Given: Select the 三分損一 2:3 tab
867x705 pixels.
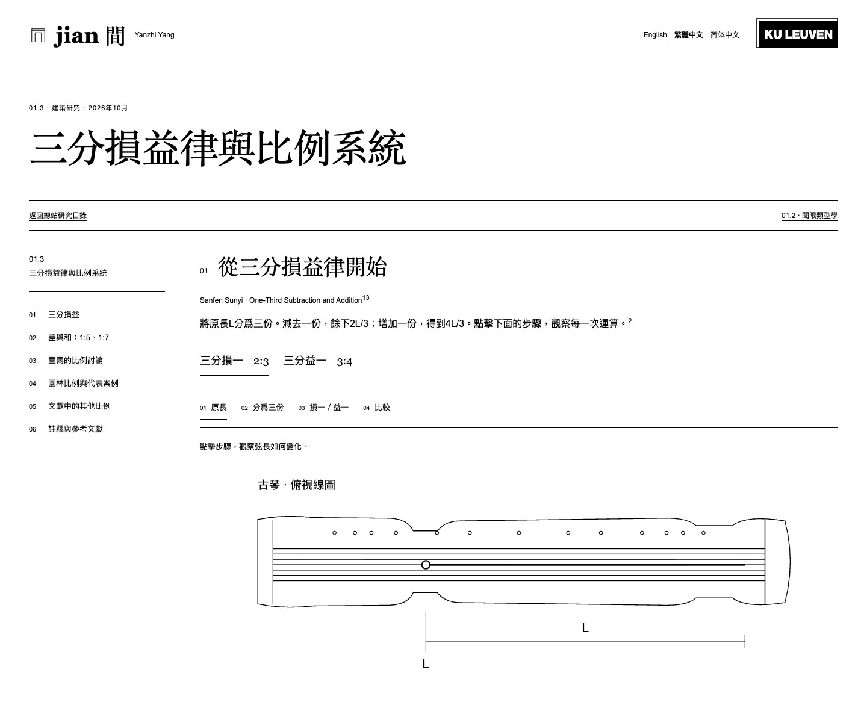Looking at the screenshot, I should point(234,361).
